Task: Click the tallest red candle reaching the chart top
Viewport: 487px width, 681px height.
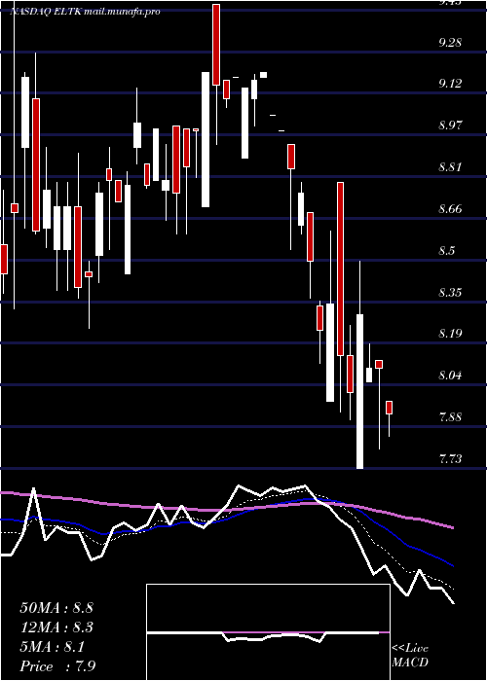Action: click(216, 45)
